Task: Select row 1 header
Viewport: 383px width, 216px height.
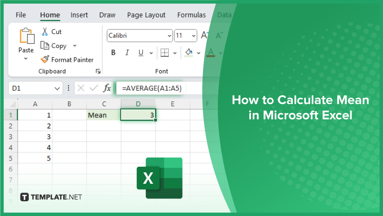Action: click(10, 115)
